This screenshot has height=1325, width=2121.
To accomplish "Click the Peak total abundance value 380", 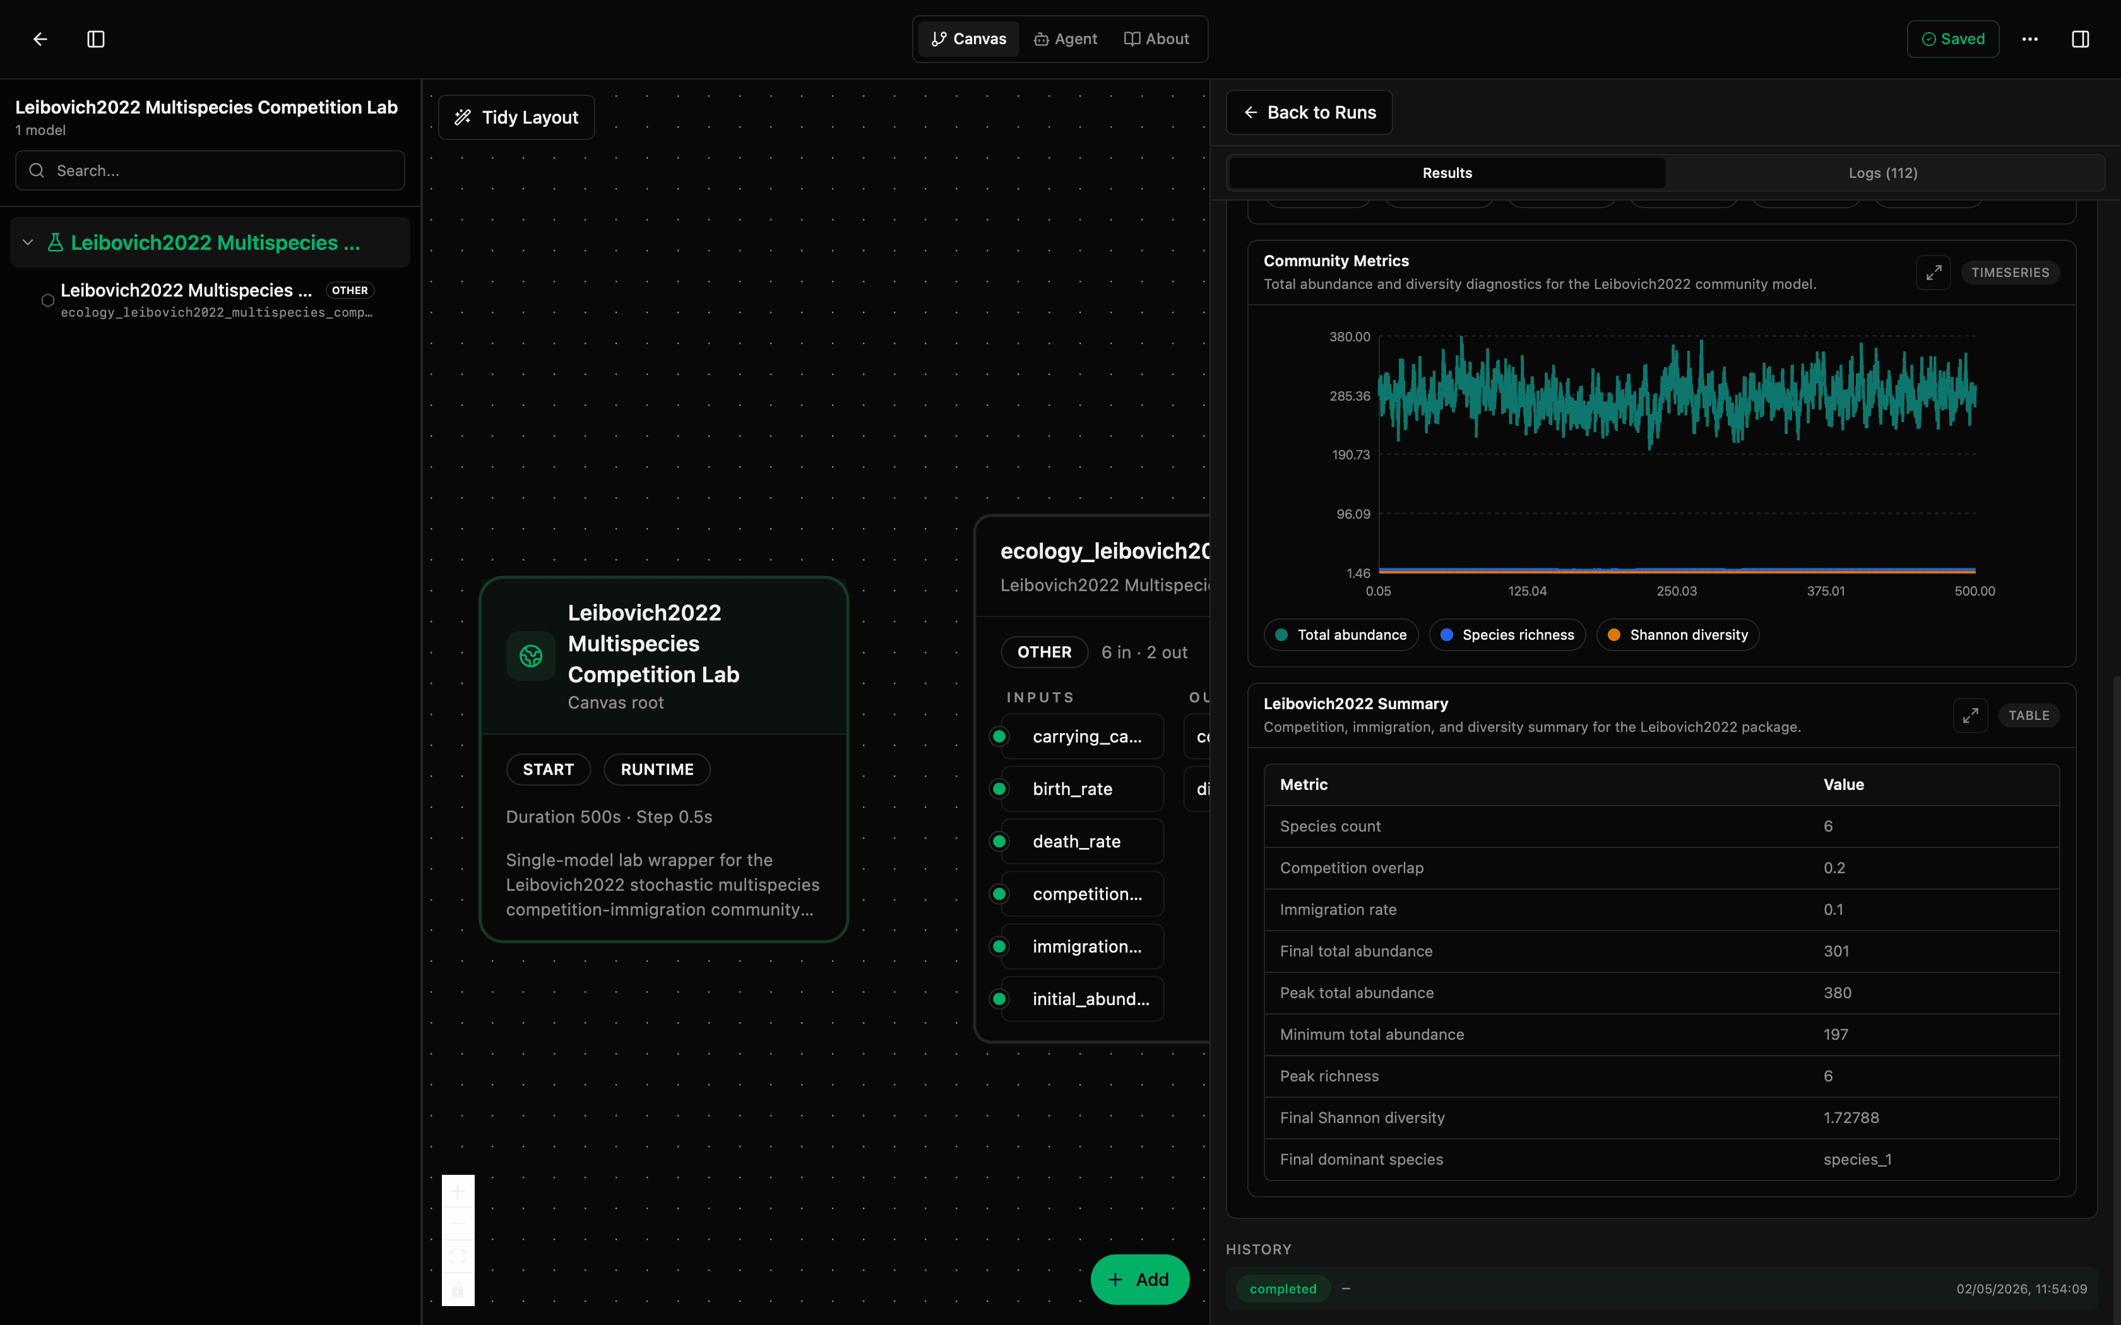I will 1837,993.
